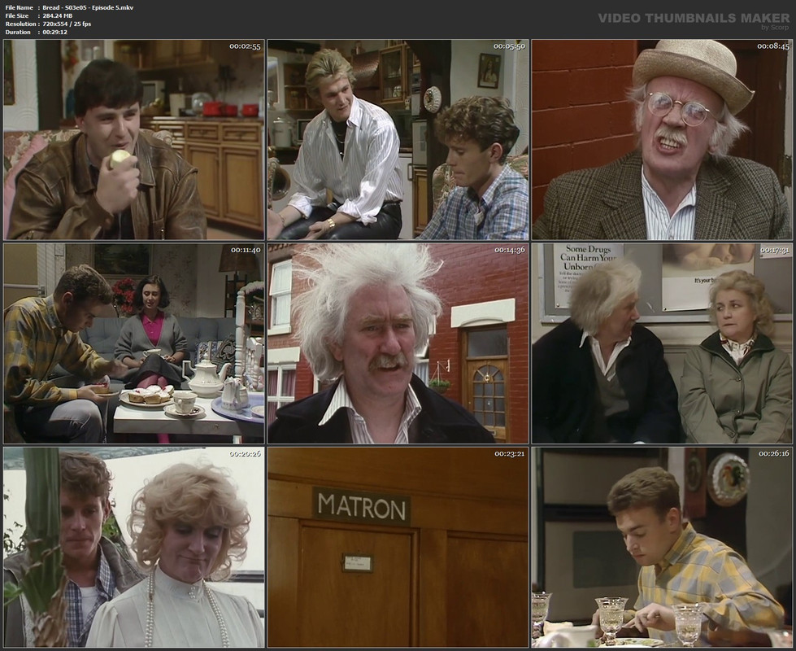
Task: Click the 00:05:50 timestamp label
Action: pos(509,46)
